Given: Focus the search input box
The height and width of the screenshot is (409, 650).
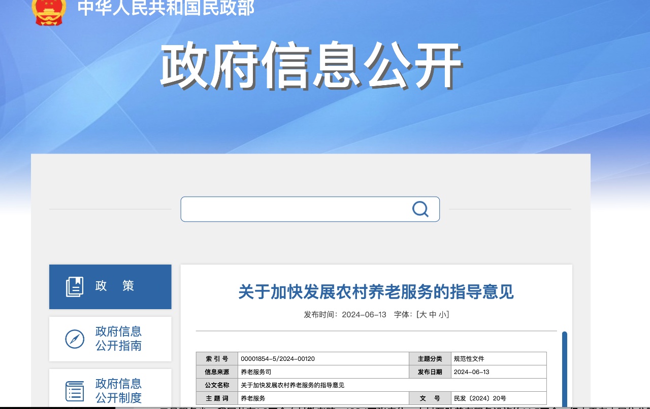Looking at the screenshot, I should coord(295,209).
